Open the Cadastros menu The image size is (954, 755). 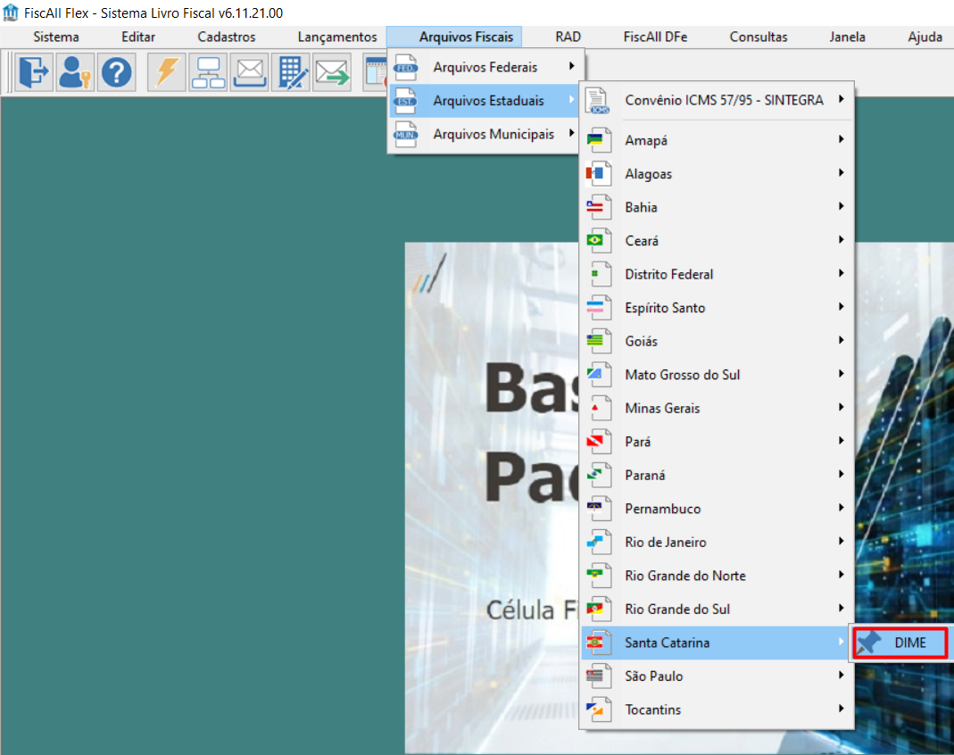[227, 37]
